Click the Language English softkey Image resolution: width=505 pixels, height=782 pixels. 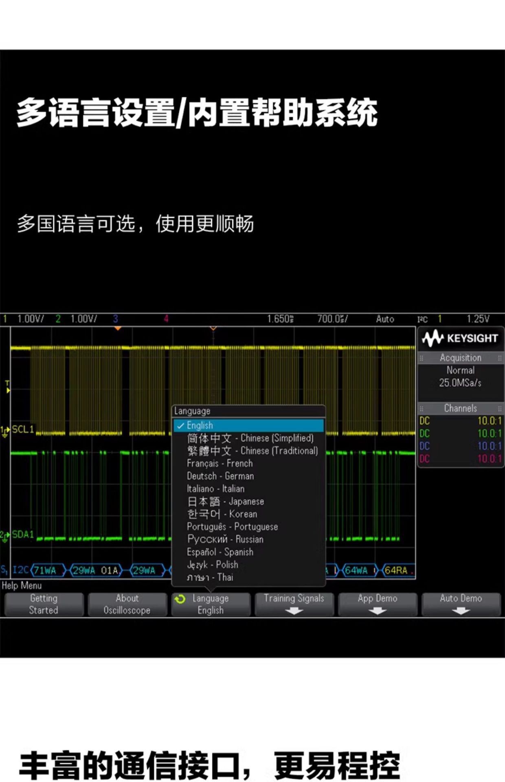click(211, 604)
